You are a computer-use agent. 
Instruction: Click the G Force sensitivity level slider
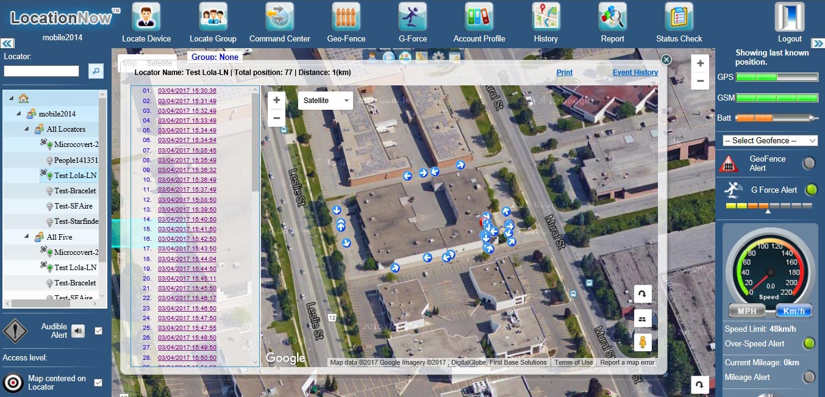(768, 206)
